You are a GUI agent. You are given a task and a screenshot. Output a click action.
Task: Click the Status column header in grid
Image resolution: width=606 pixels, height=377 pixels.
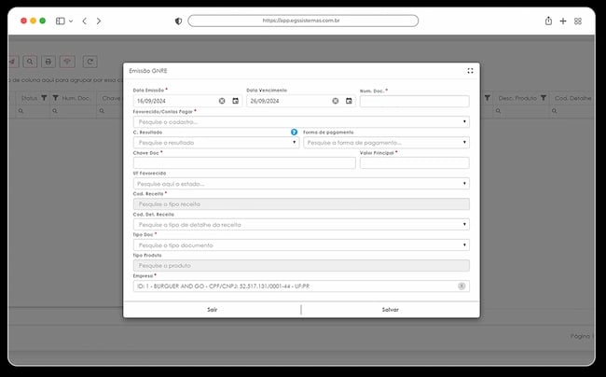(x=29, y=98)
